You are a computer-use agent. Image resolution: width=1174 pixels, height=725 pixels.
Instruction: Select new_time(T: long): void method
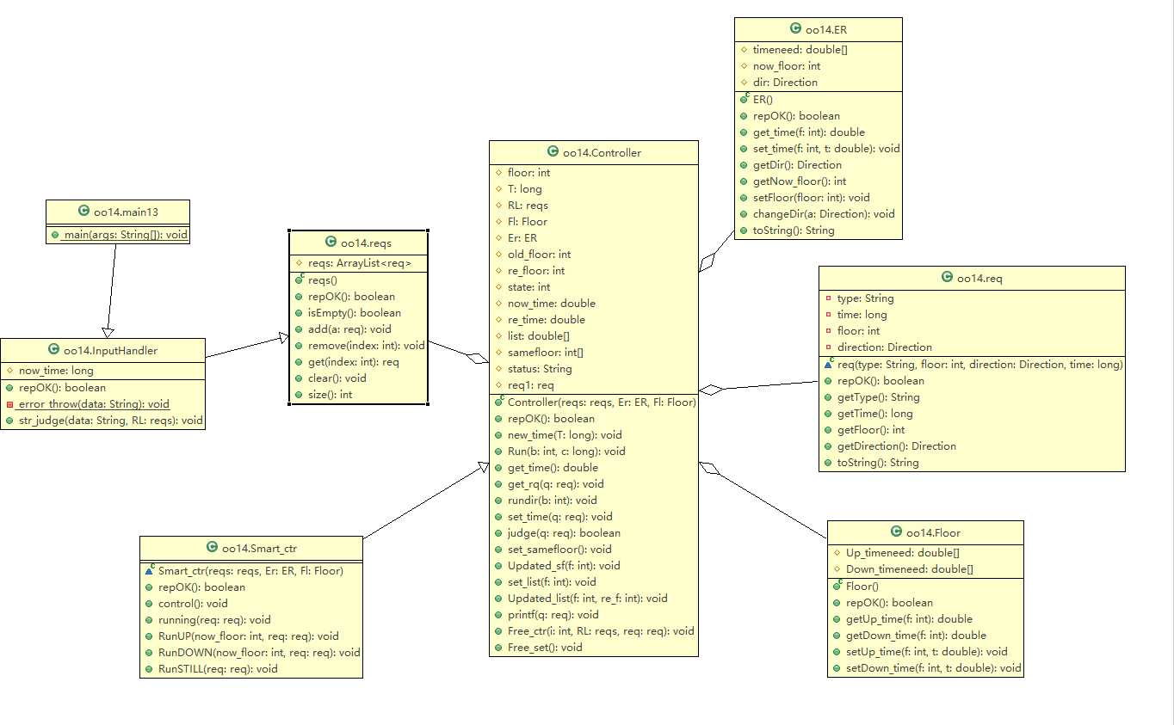point(565,435)
